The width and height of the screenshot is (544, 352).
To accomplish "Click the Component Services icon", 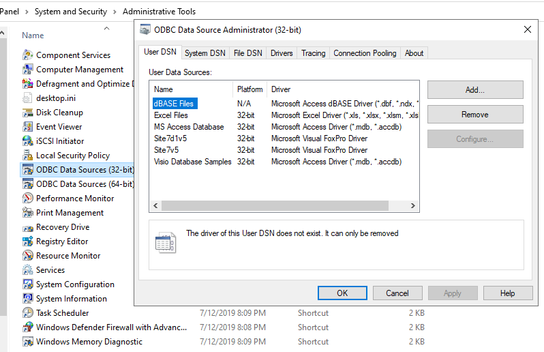I will click(x=27, y=55).
